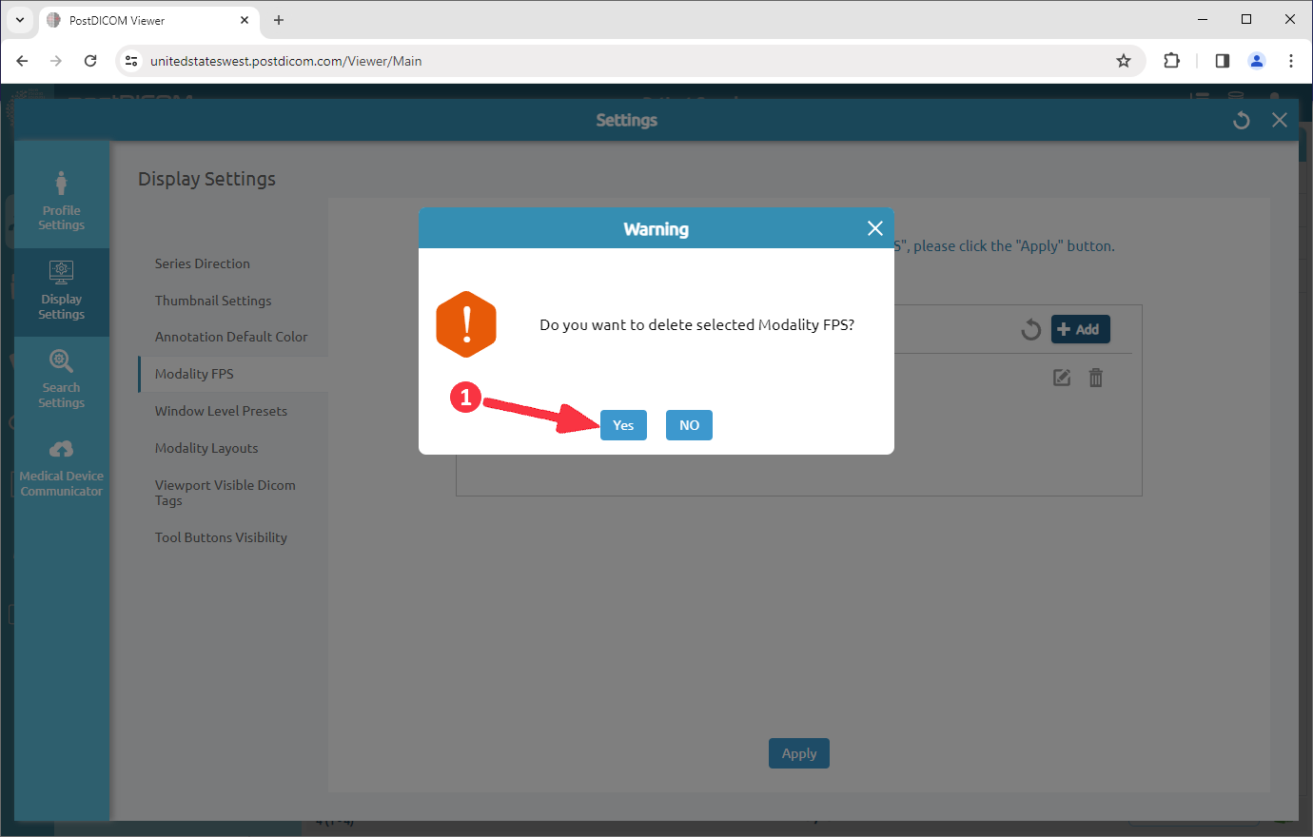Reset settings with the restore icon
This screenshot has height=837, width=1313.
(1241, 120)
